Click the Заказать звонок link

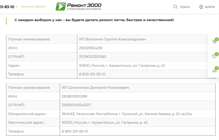point(33,7)
